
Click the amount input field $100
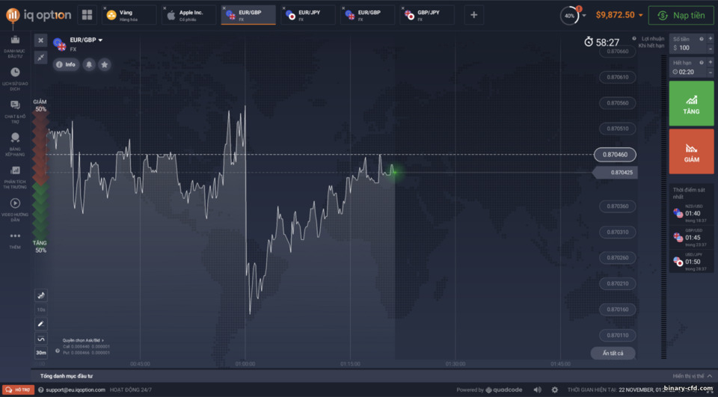(688, 48)
